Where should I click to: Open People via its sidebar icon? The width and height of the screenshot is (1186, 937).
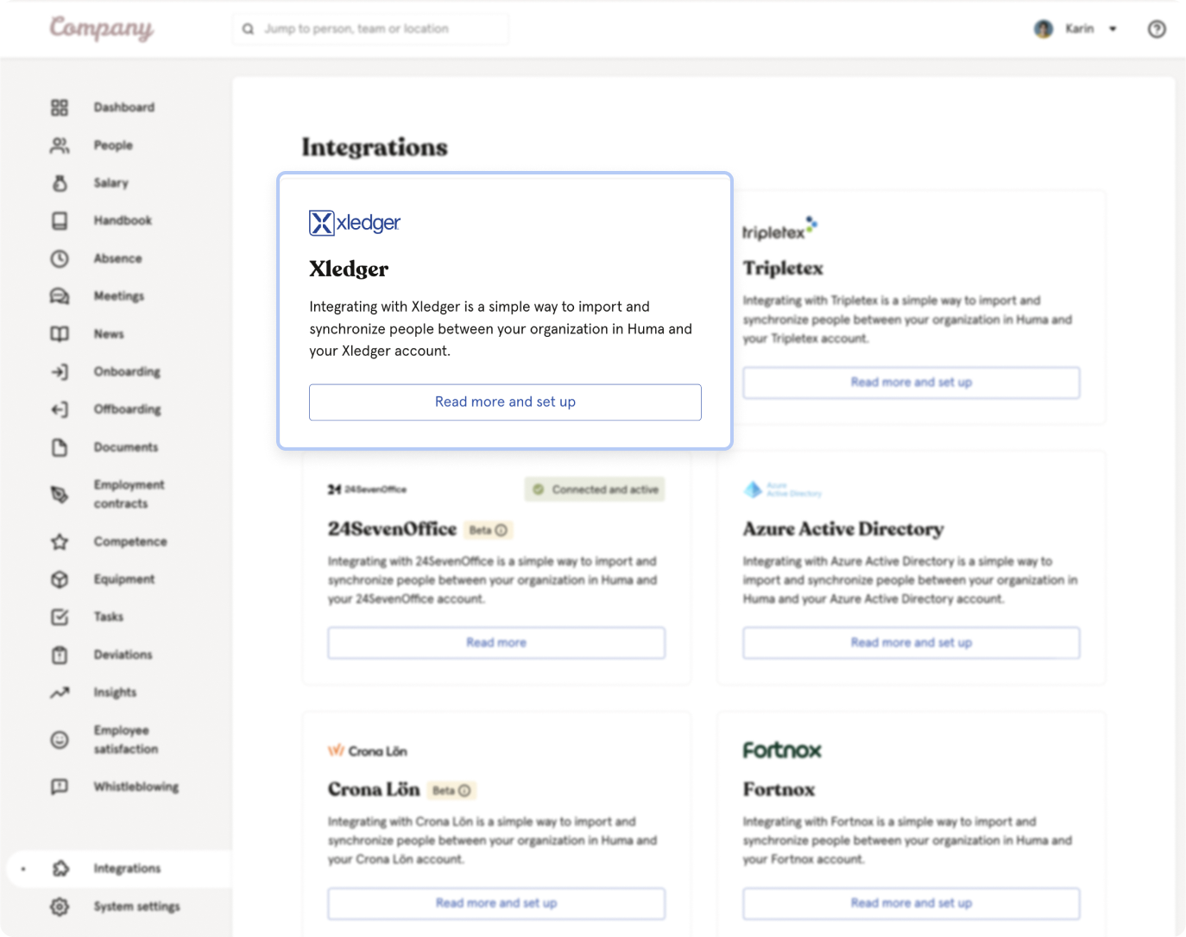pos(59,145)
